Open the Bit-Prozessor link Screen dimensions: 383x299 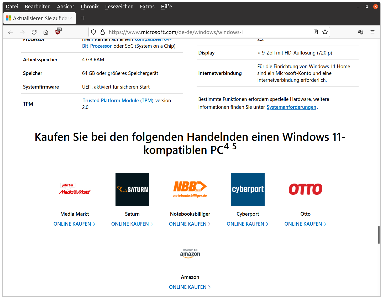(97, 46)
